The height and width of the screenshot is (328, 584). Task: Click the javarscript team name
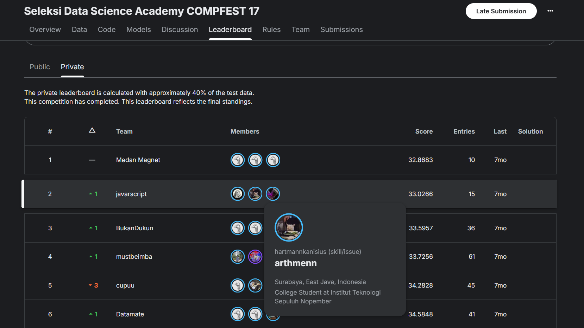click(131, 194)
